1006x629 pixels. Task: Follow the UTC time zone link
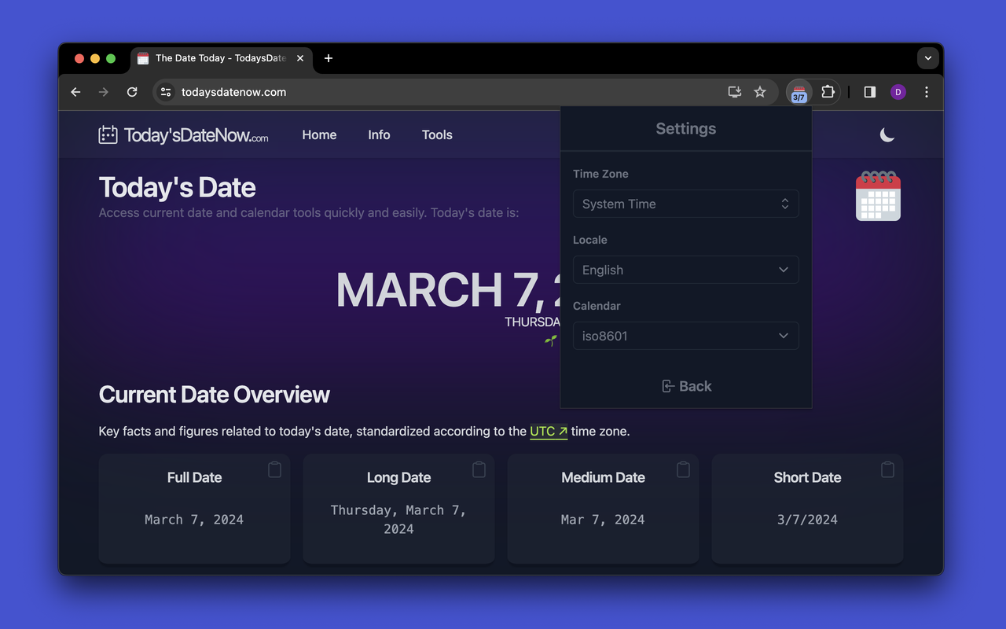point(549,431)
